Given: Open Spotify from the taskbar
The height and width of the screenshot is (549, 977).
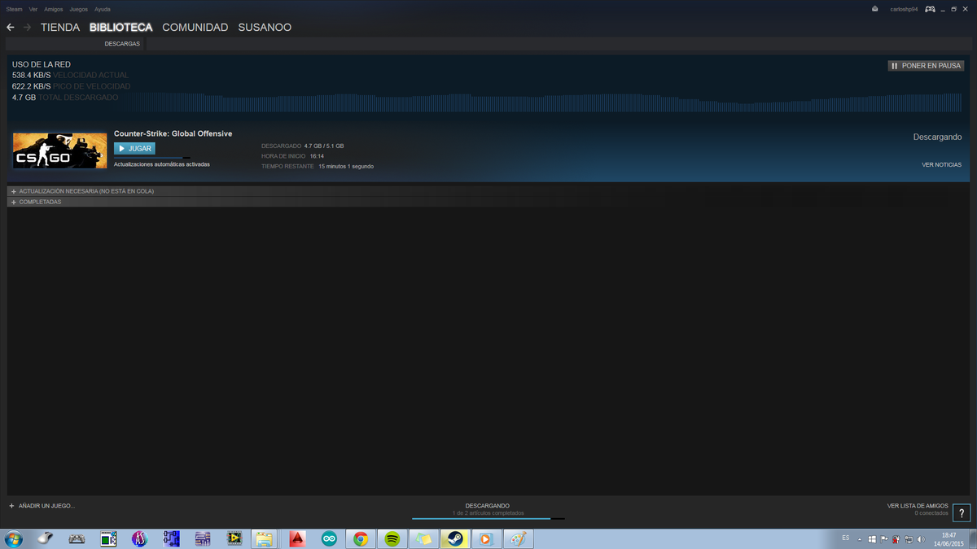Looking at the screenshot, I should [392, 538].
